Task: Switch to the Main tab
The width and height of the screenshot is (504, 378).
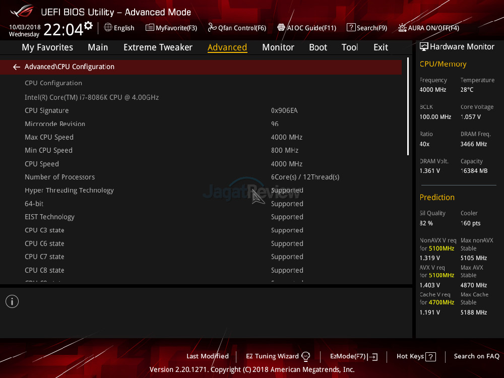Action: pos(98,47)
